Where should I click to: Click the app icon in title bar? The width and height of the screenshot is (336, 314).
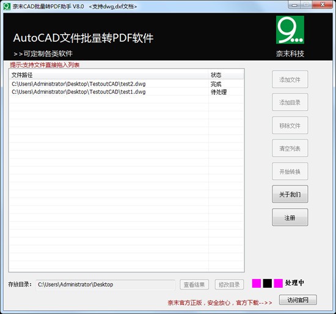tap(7, 7)
